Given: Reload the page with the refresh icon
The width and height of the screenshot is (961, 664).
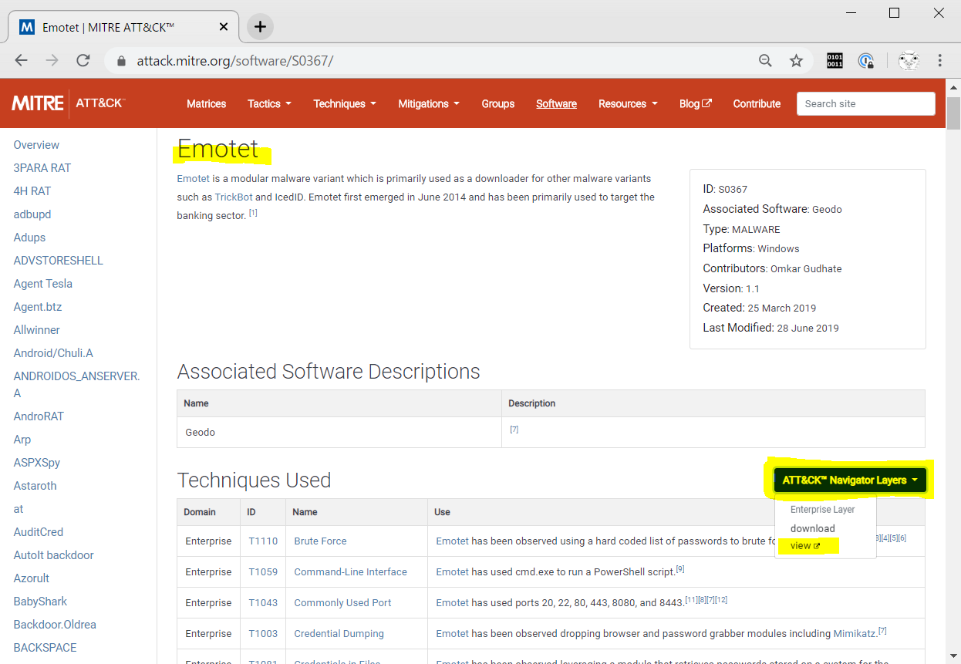Looking at the screenshot, I should click(83, 60).
